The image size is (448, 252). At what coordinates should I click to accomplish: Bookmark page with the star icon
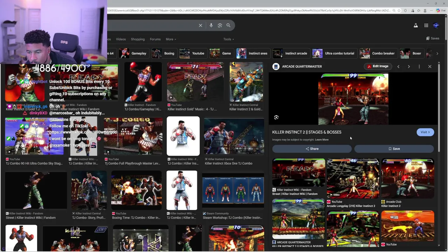(399, 10)
